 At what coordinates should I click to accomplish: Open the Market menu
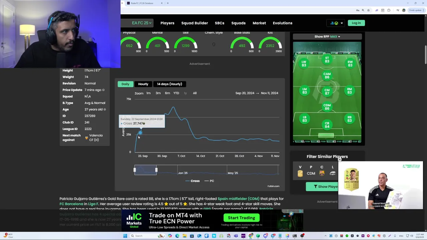(x=259, y=23)
